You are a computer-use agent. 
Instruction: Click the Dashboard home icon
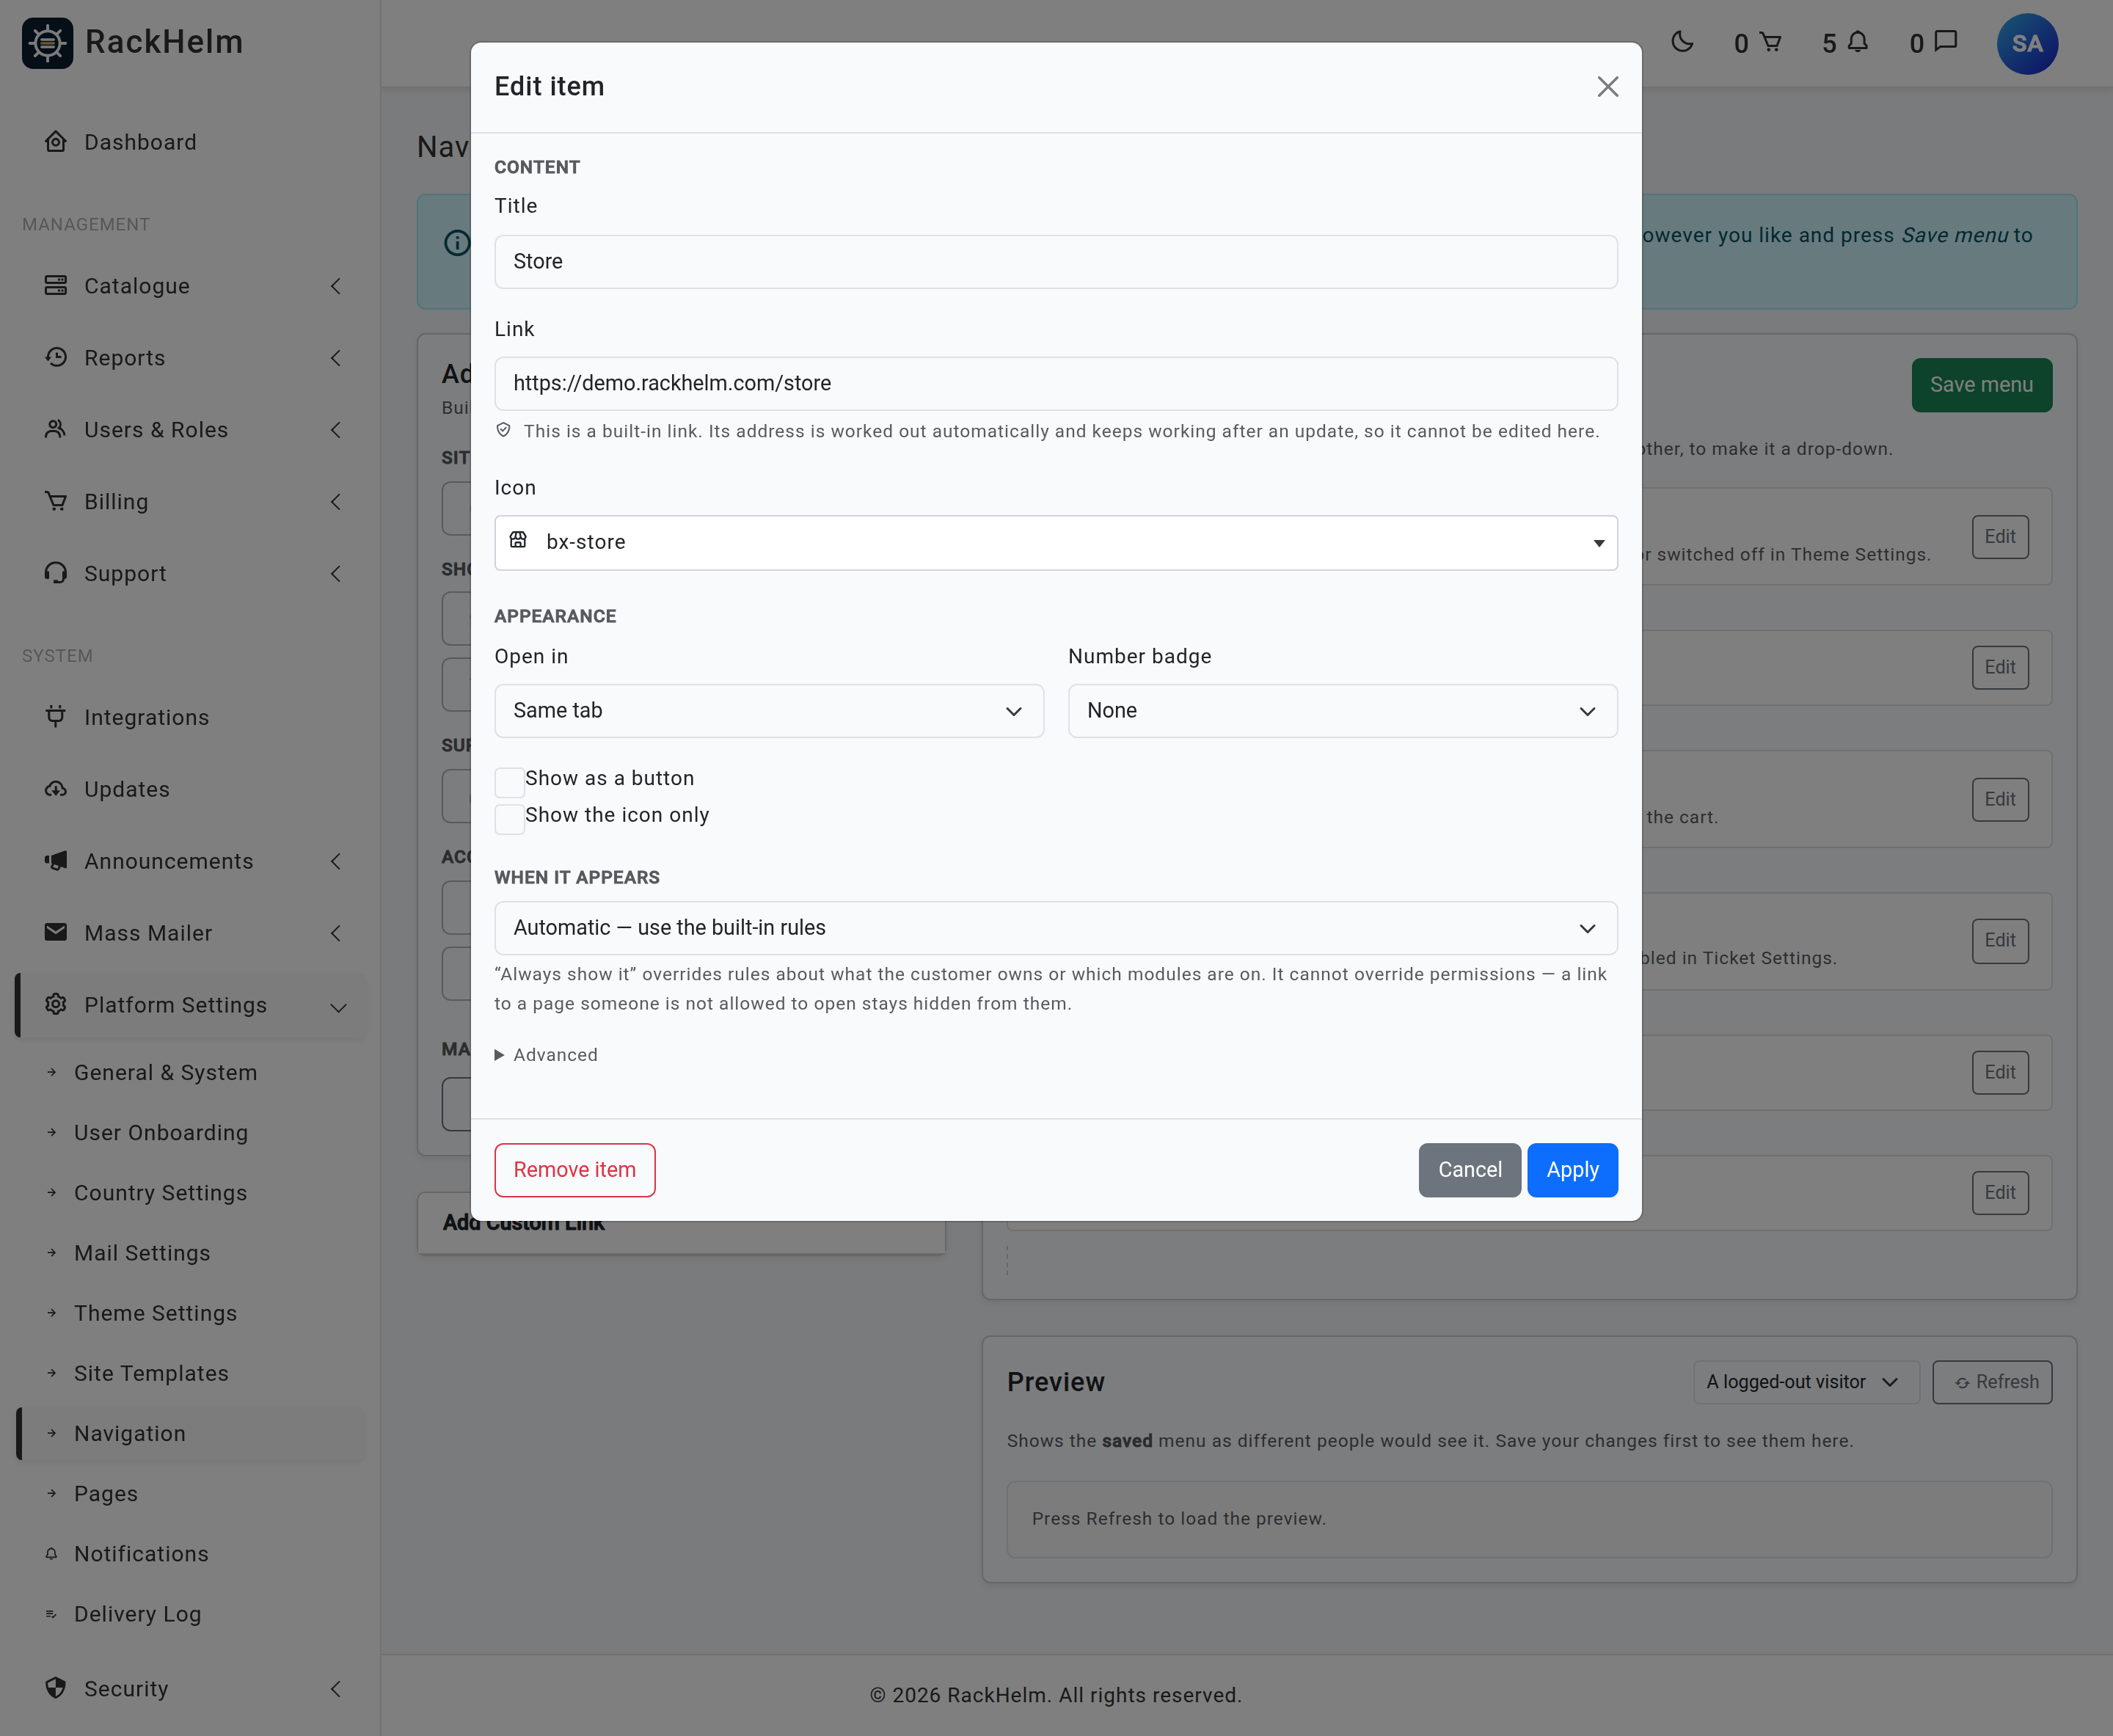point(56,142)
